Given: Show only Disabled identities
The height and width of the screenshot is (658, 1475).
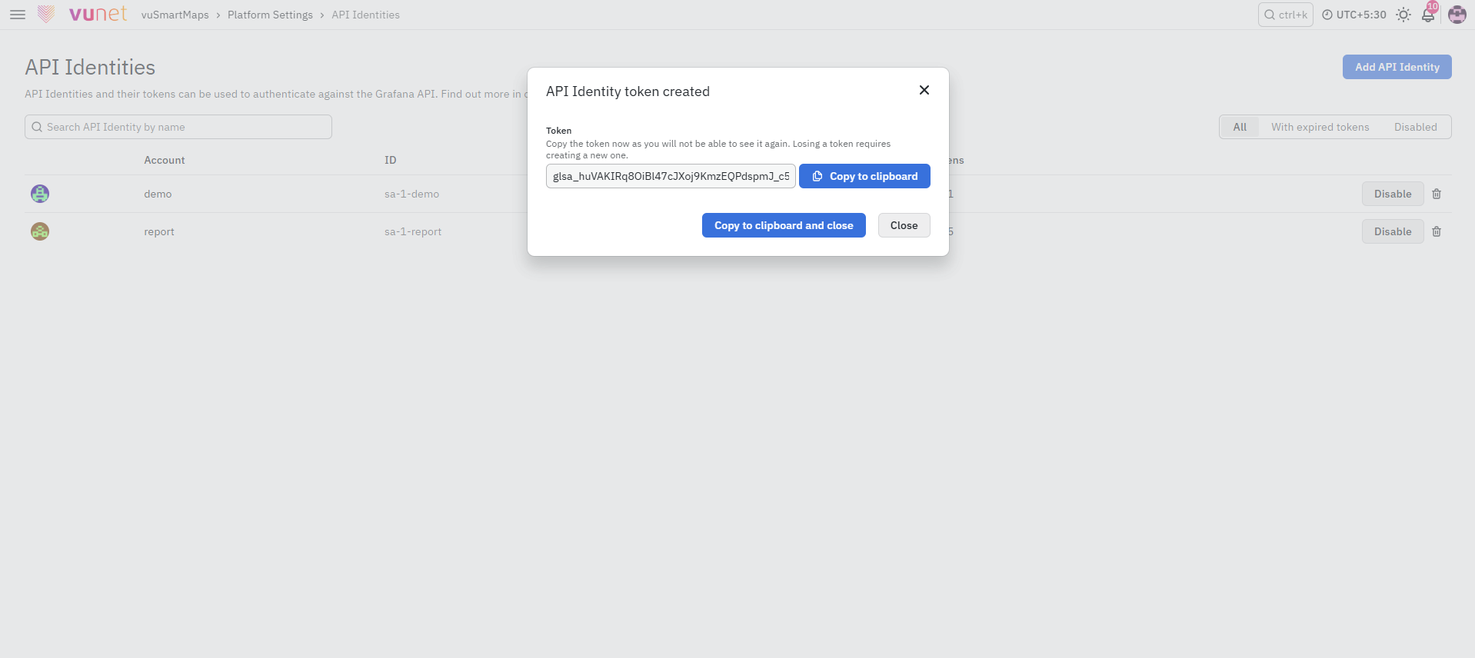Looking at the screenshot, I should click(1415, 127).
